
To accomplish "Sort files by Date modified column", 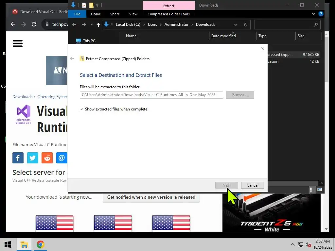I will pyautogui.click(x=223, y=36).
